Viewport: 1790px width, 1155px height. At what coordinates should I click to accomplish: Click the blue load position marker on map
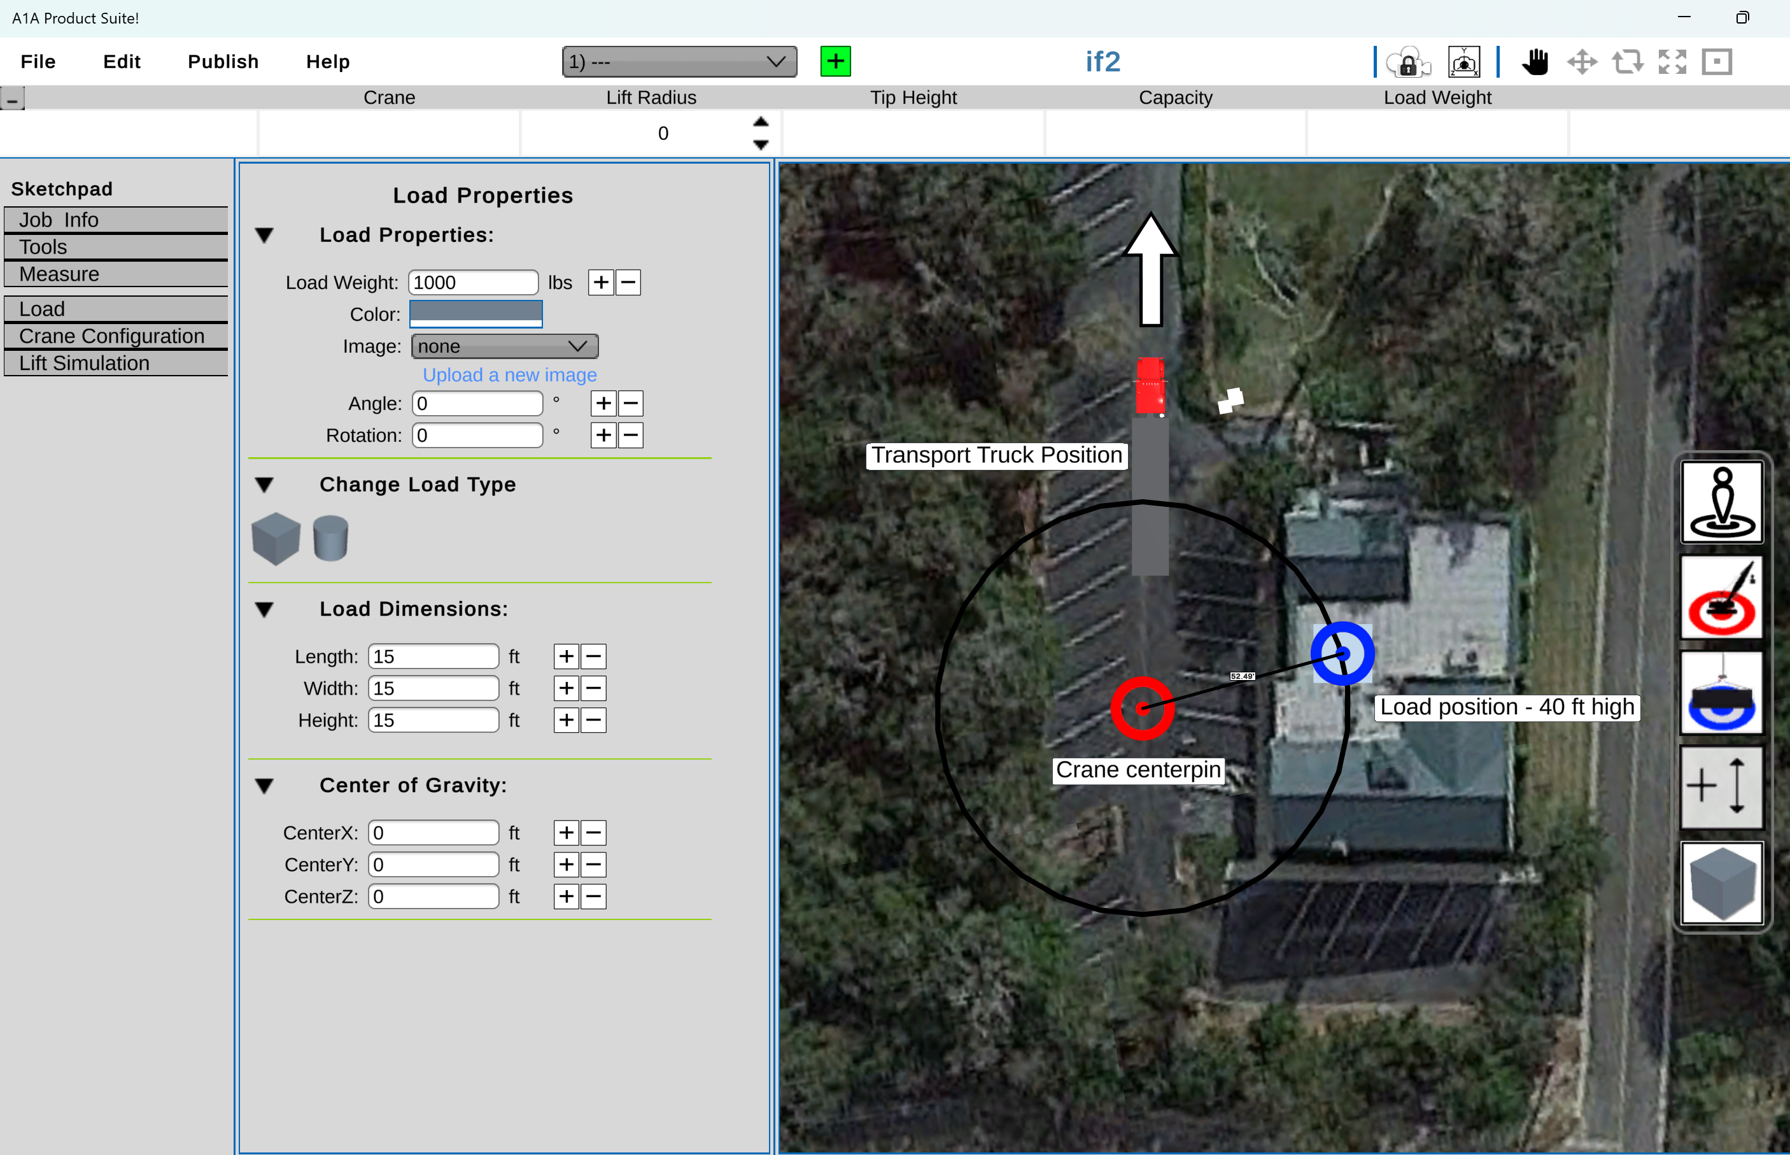pyautogui.click(x=1342, y=653)
